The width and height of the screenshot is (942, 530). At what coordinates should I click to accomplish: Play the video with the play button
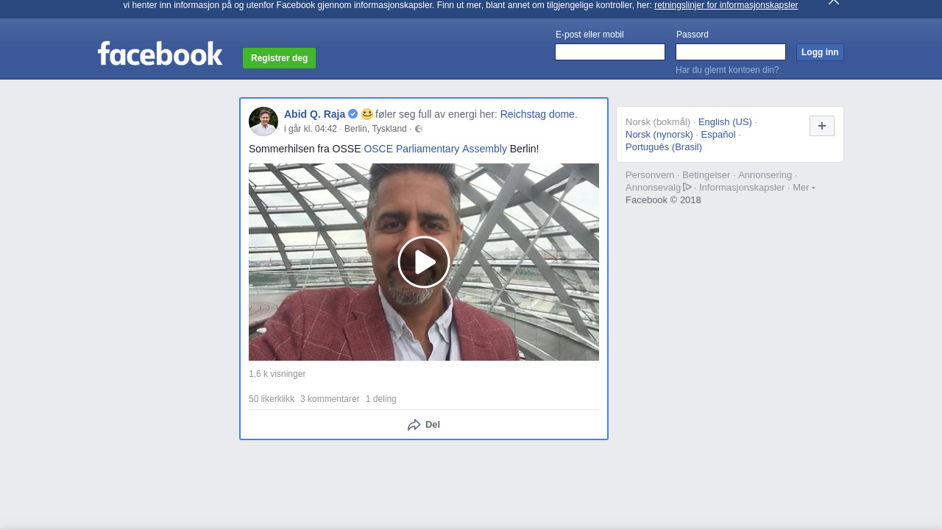pyautogui.click(x=424, y=262)
